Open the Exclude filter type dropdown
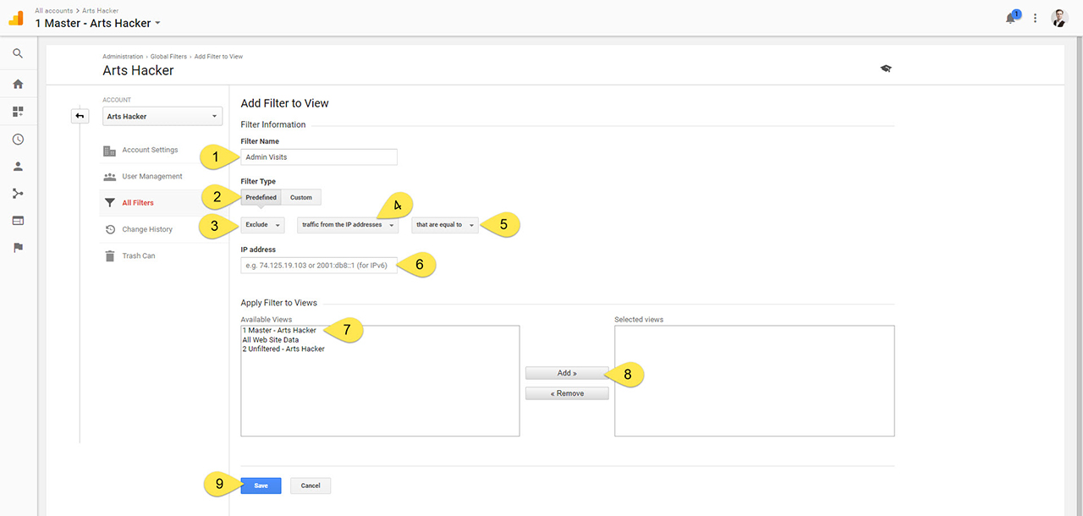 point(262,225)
